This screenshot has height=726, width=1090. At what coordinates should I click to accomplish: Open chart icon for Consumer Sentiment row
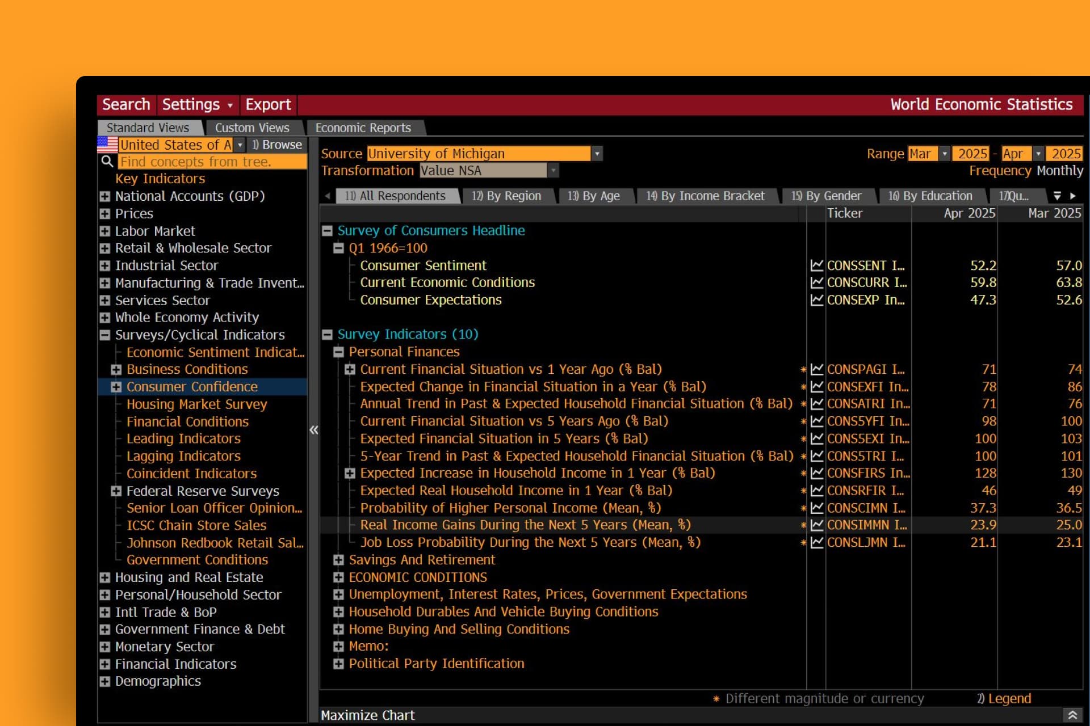pyautogui.click(x=816, y=265)
